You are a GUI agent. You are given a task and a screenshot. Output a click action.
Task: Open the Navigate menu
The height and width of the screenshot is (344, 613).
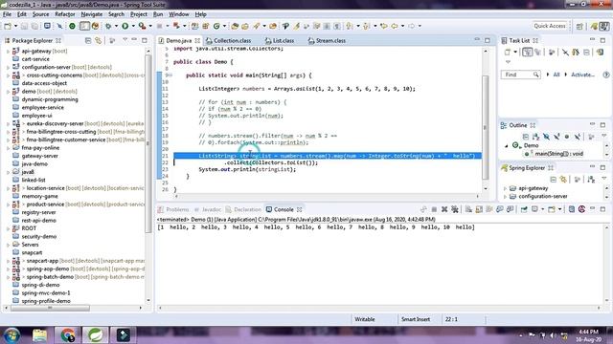click(x=92, y=14)
